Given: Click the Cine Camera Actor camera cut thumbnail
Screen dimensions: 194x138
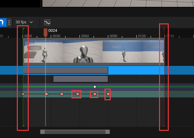Looking at the screenshot, I should [x=43, y=52].
